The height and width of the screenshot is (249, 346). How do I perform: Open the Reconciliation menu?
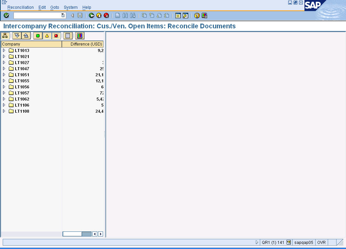(21, 7)
